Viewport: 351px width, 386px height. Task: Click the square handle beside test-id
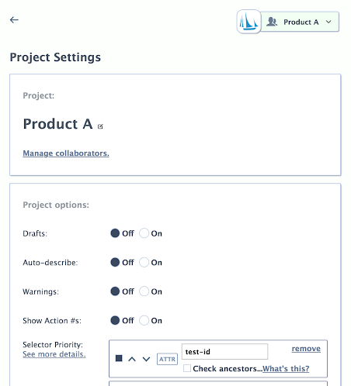[119, 358]
